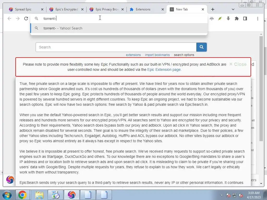Open File Explorer from the taskbar
Viewport: 267px width, 200px height.
pos(39,195)
